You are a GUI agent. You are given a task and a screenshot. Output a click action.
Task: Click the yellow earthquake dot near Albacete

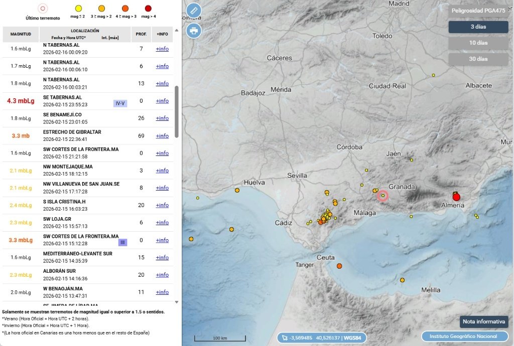tap(433, 75)
